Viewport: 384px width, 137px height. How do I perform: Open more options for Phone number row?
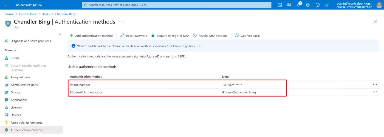tap(375, 85)
